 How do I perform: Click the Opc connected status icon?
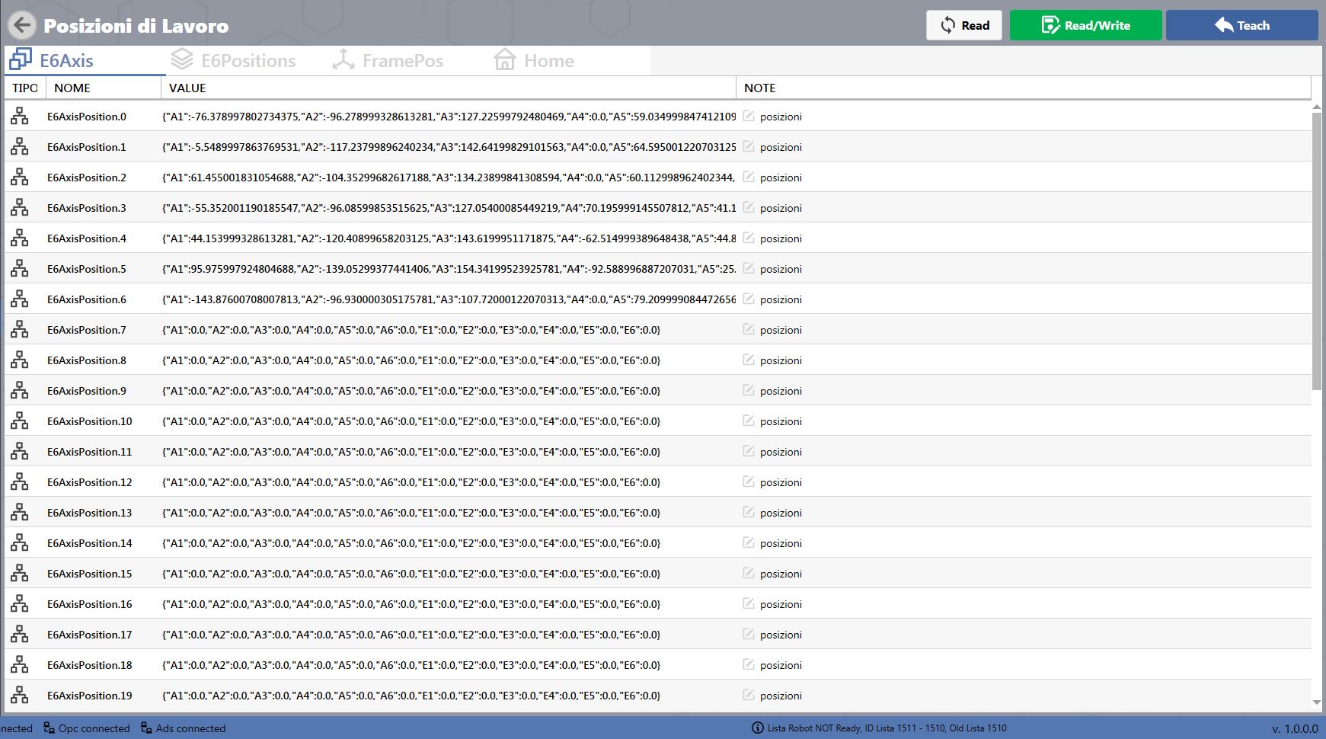[x=49, y=728]
